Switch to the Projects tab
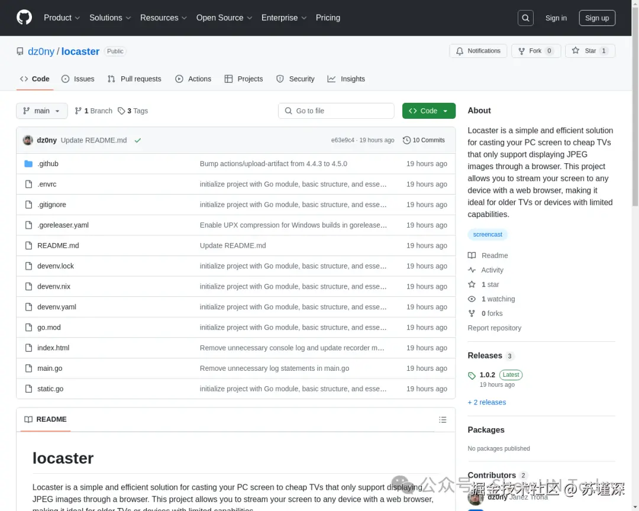 pos(244,79)
